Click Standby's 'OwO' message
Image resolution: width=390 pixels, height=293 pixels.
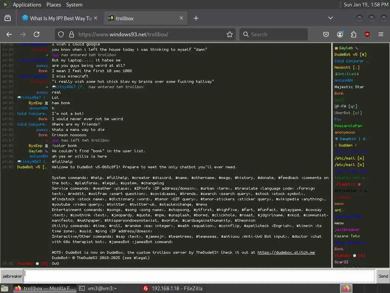pos(55,263)
